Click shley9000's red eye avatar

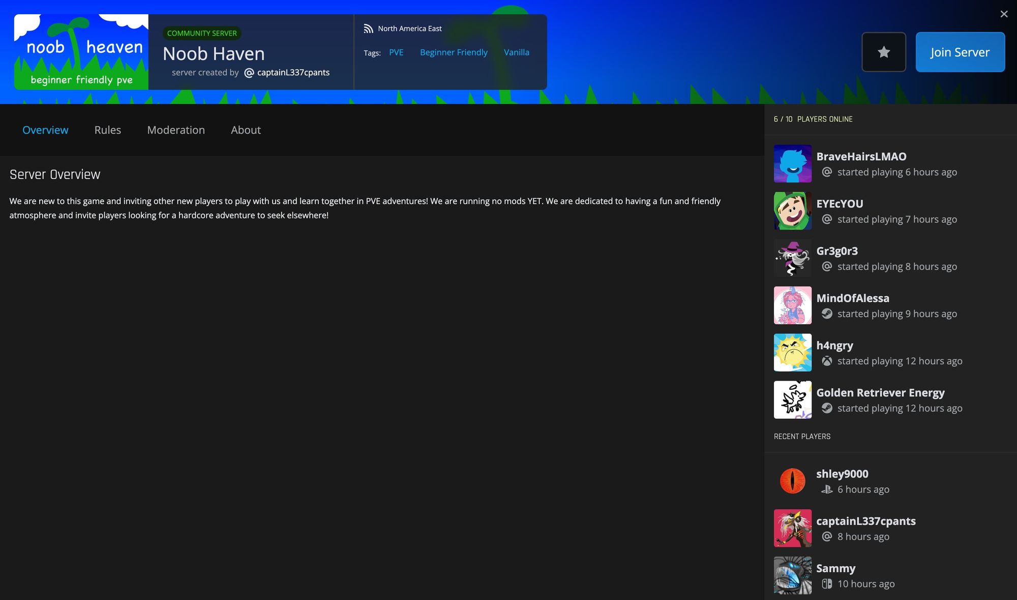[792, 481]
